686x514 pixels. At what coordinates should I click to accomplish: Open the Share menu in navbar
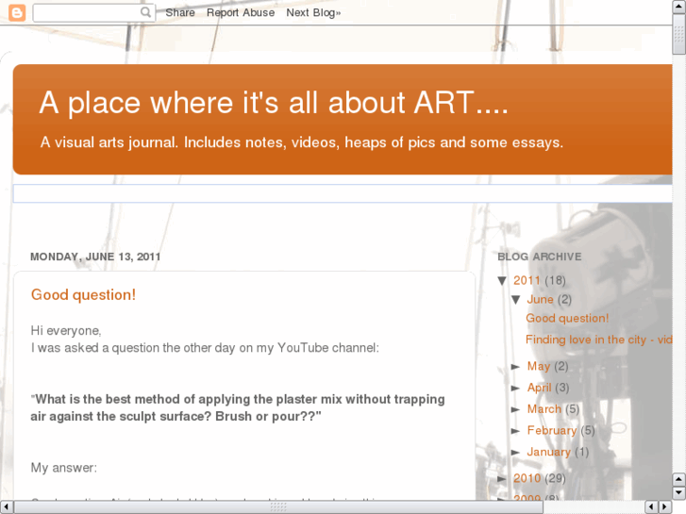coord(180,13)
